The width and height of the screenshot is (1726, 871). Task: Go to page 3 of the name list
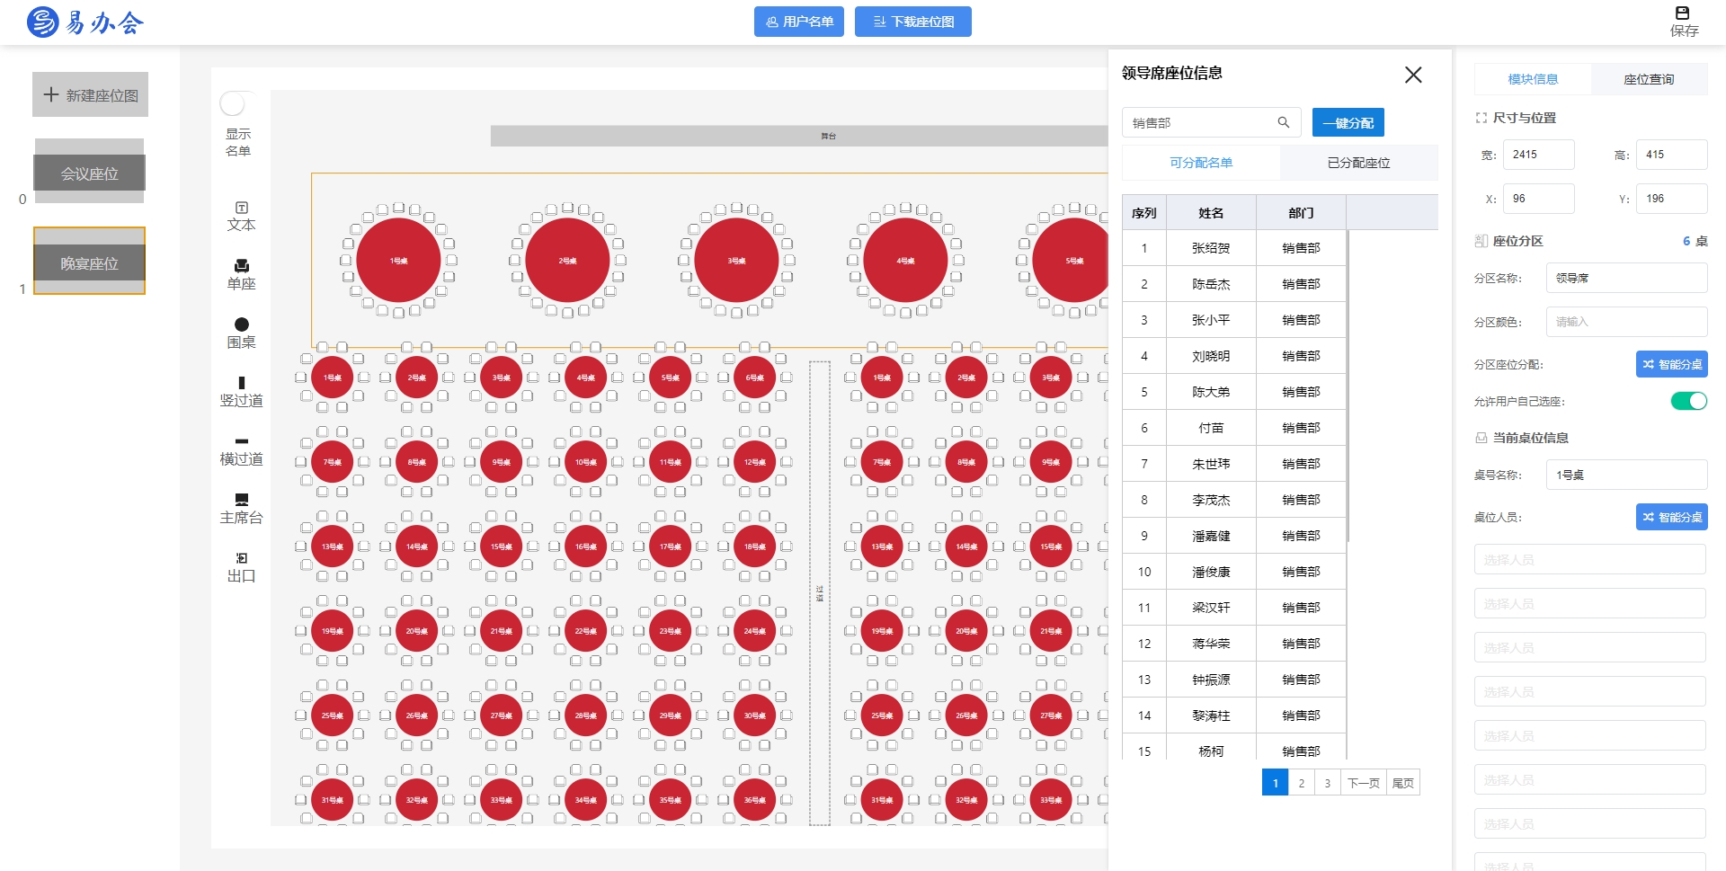pyautogui.click(x=1327, y=783)
